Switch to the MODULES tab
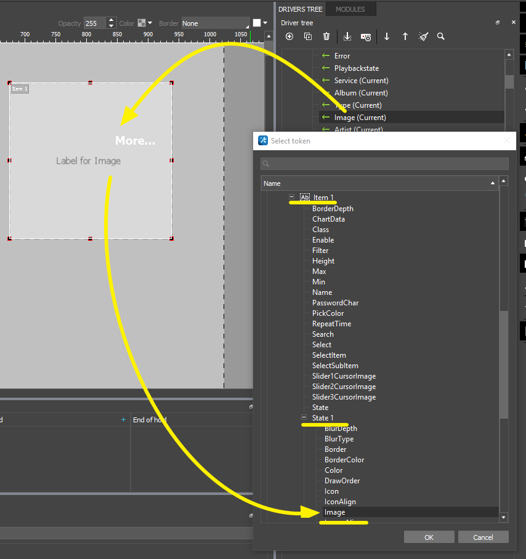This screenshot has height=559, width=526. point(350,9)
